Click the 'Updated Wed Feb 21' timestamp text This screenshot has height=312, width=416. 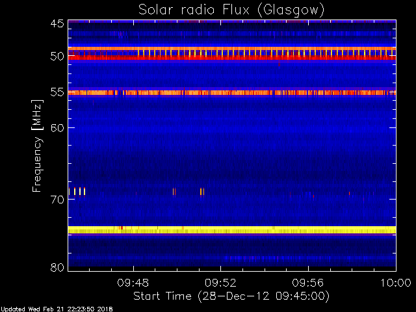pyautogui.click(x=57, y=309)
